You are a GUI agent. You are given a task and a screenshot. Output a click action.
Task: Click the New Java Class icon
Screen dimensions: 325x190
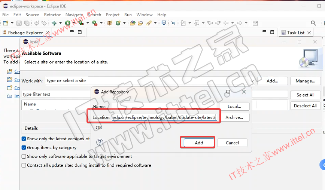[x=118, y=23]
